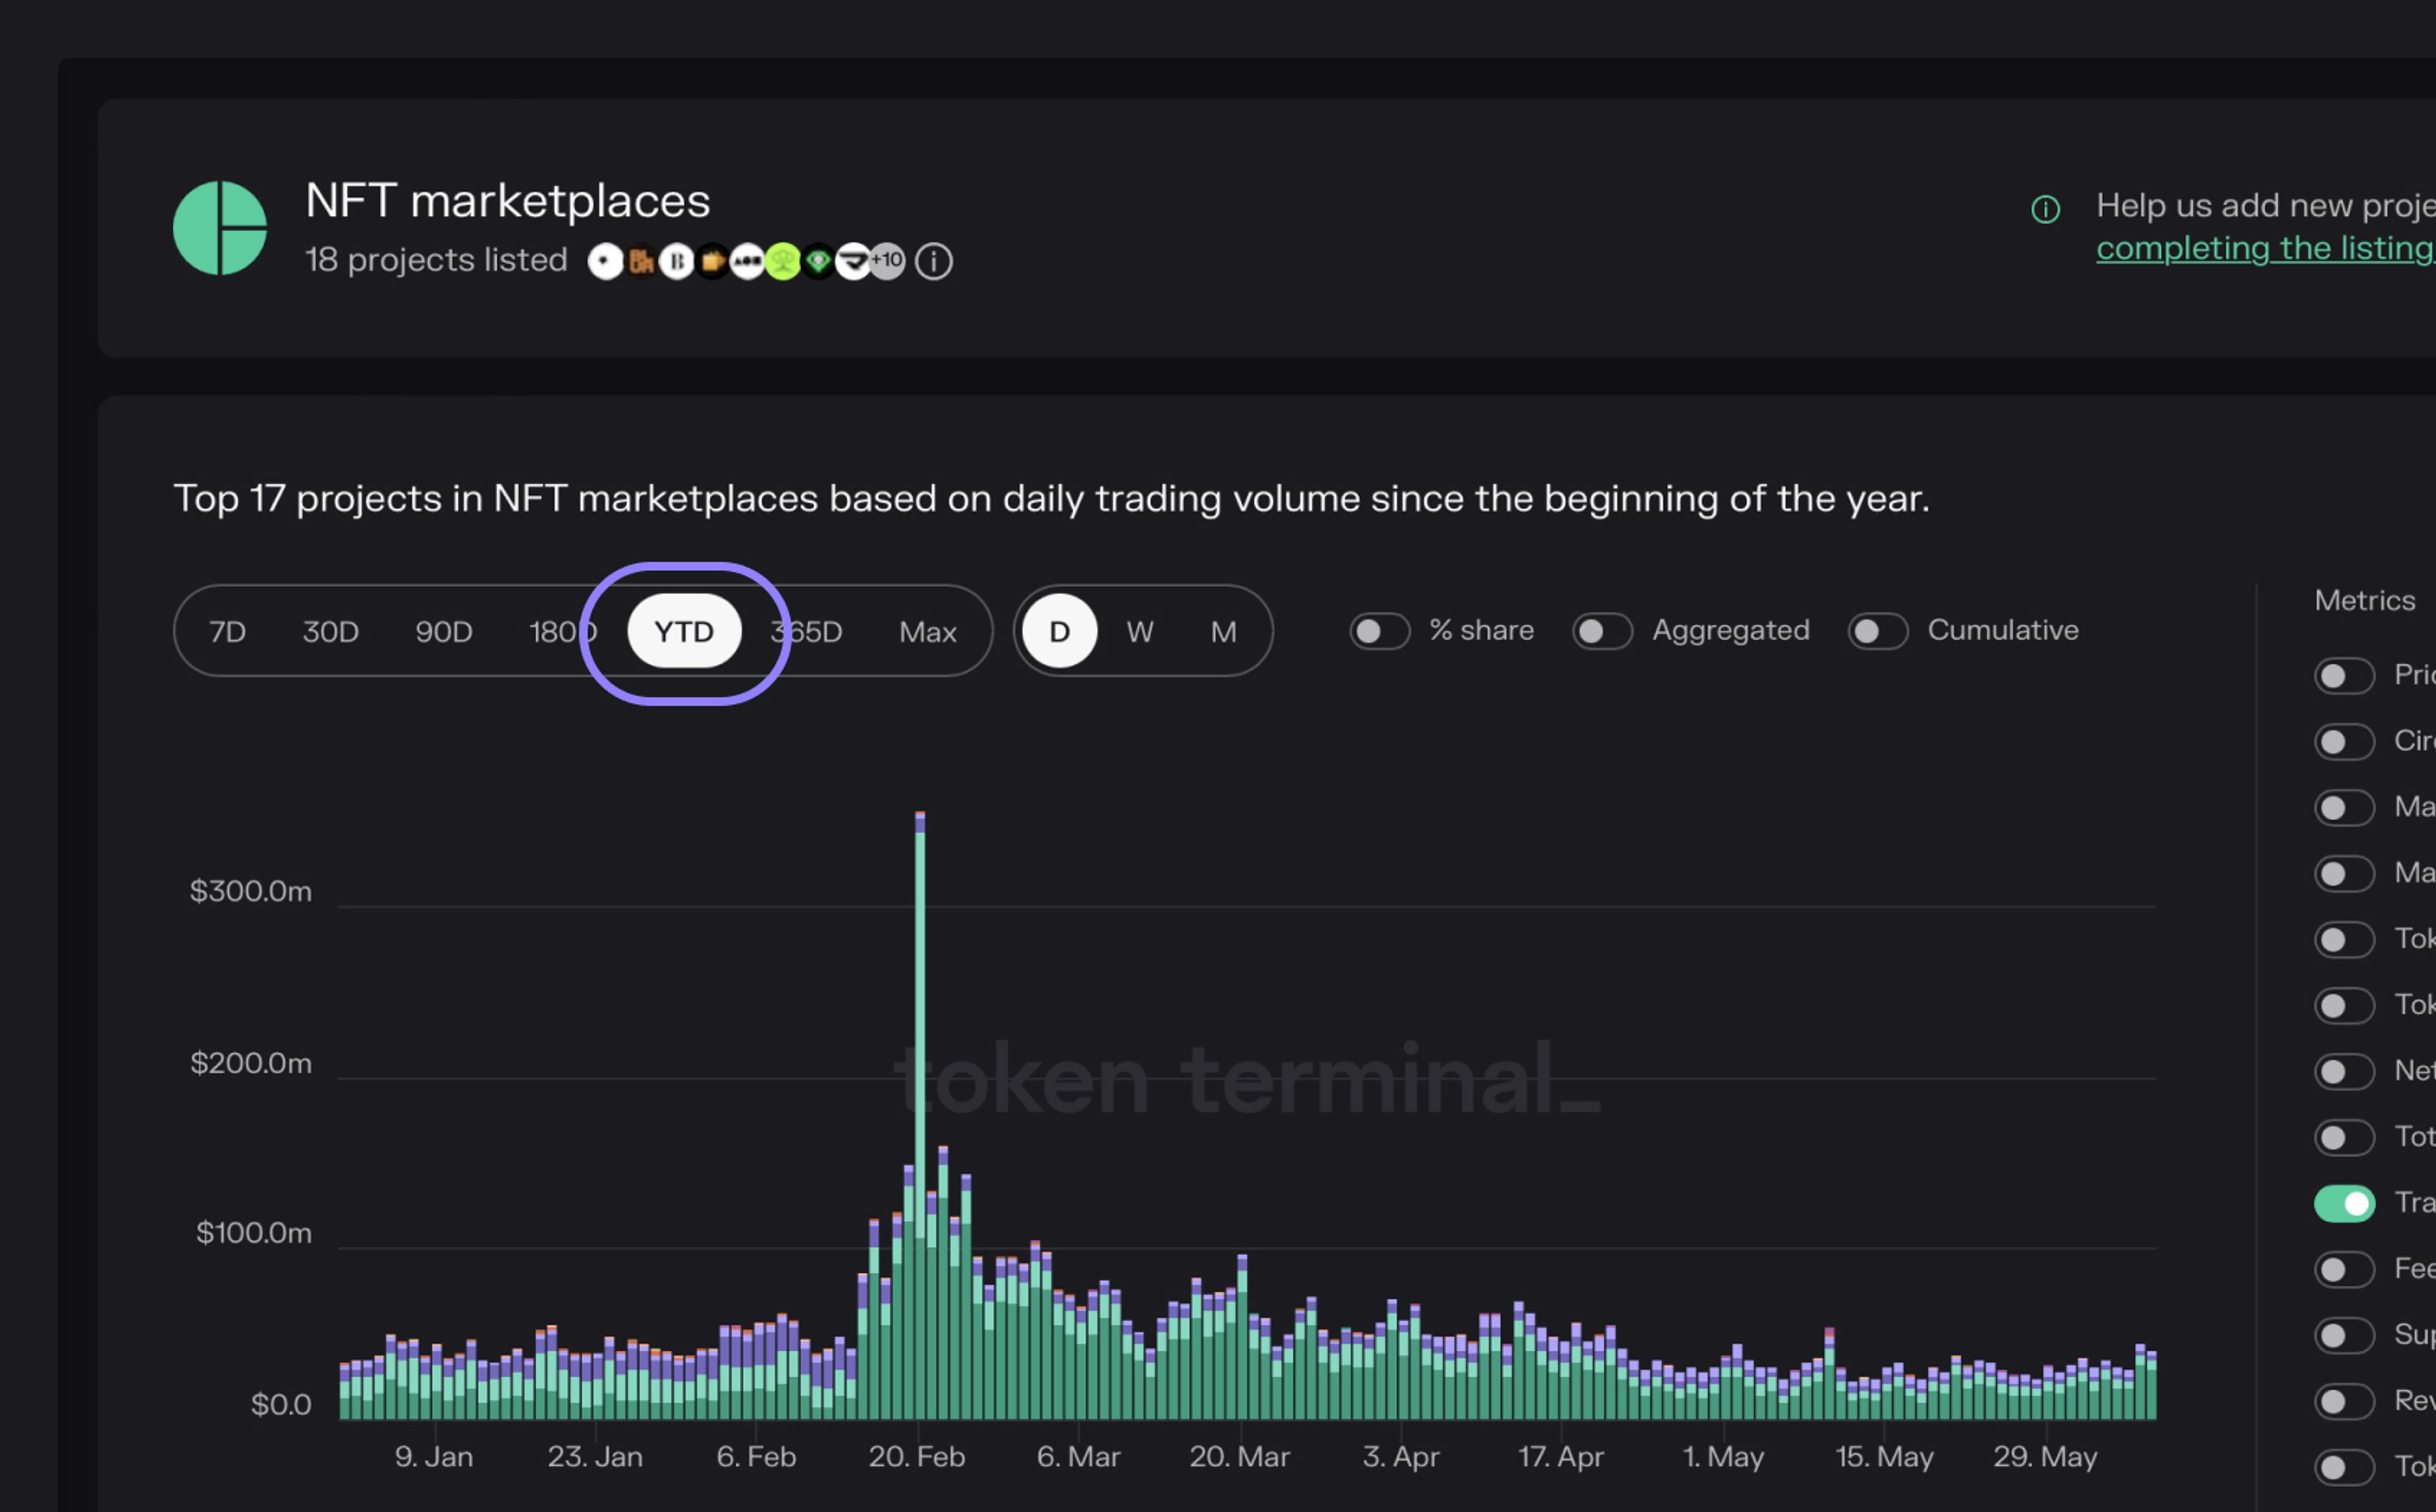Disable the active green trading volume metric toggle
2436x1512 pixels.
pyautogui.click(x=2343, y=1203)
